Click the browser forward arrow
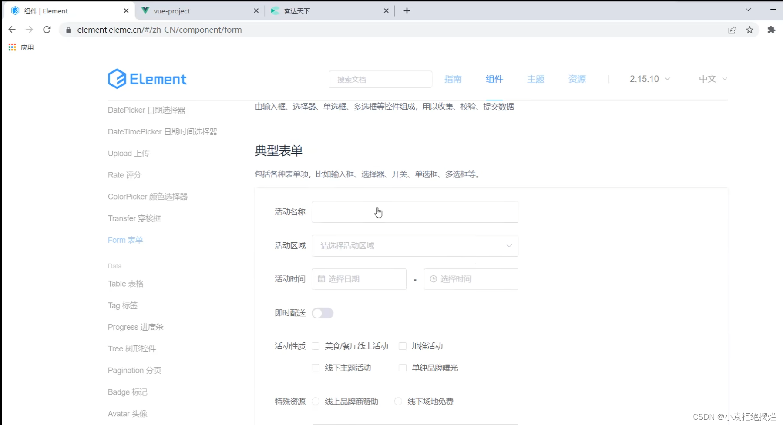The width and height of the screenshot is (783, 425). tap(29, 30)
